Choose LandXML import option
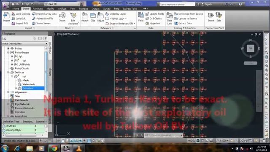This screenshot has width=270, height=152. pyautogui.click(x=19, y=19)
